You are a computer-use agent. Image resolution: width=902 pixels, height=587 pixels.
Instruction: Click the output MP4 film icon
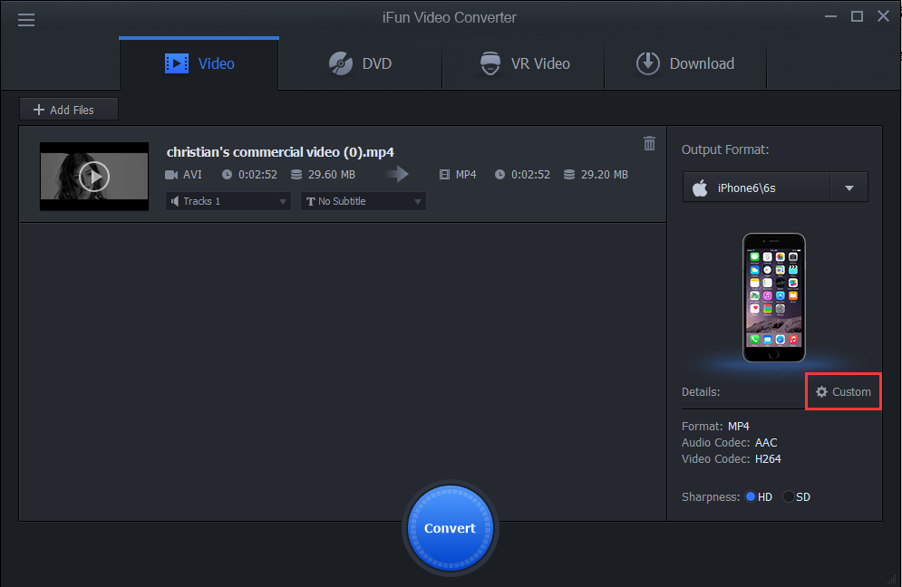point(445,175)
